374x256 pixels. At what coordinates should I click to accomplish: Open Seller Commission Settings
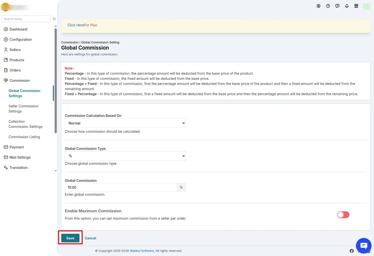23,109
